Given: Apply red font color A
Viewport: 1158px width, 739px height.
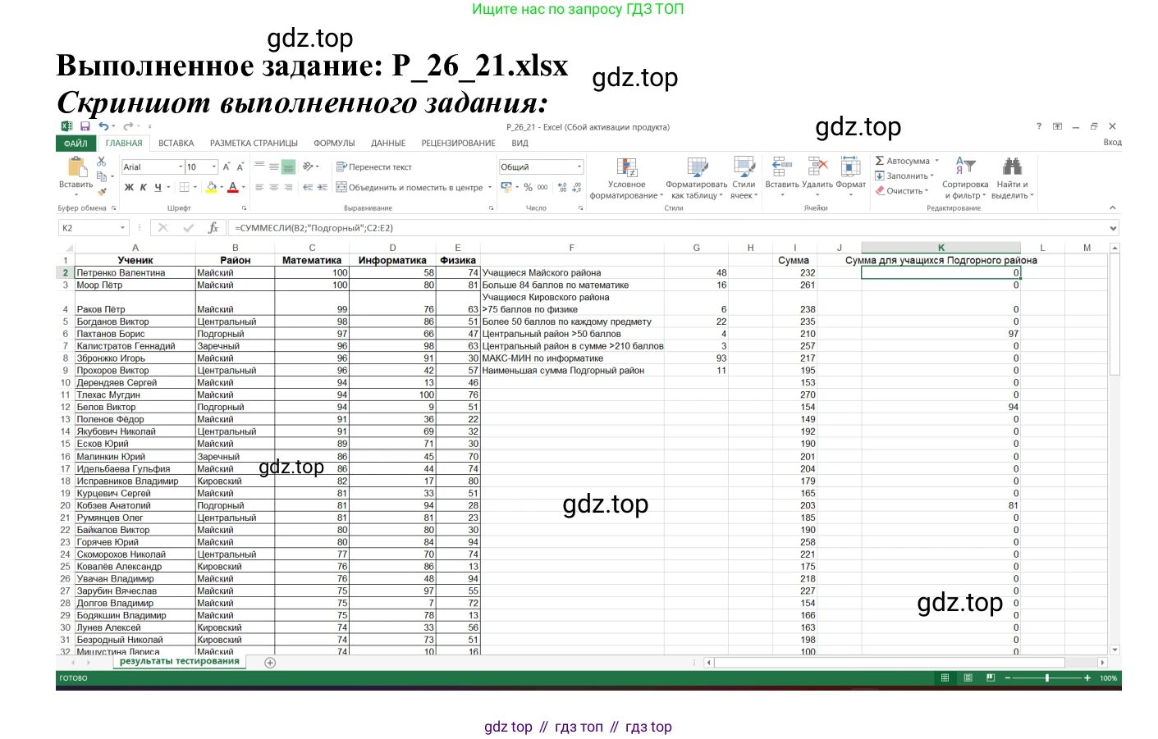Looking at the screenshot, I should [x=233, y=188].
